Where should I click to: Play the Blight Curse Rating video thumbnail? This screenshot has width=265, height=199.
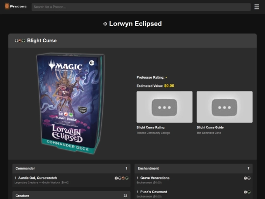164,107
